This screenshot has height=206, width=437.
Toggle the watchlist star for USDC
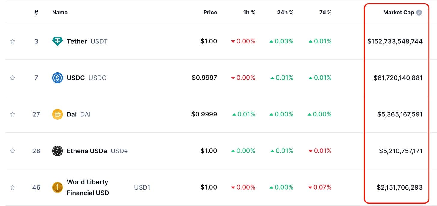pyautogui.click(x=13, y=78)
